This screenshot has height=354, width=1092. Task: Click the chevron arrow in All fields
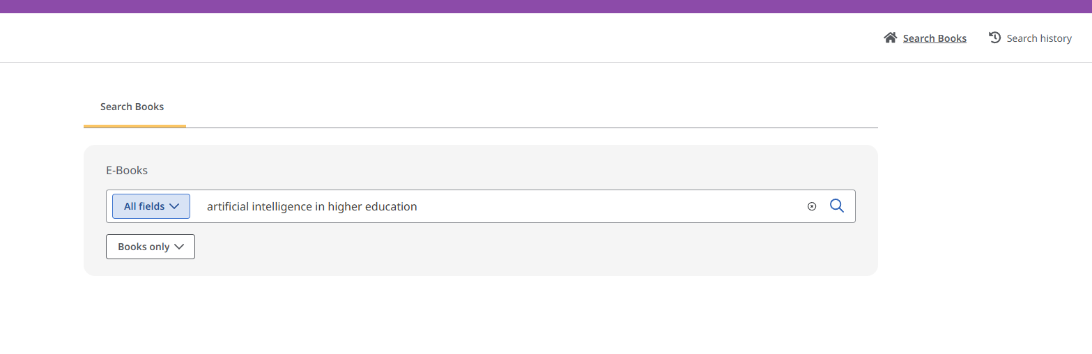click(x=174, y=206)
